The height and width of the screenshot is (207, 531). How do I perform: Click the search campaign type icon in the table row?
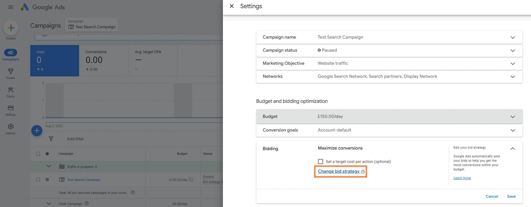point(62,180)
